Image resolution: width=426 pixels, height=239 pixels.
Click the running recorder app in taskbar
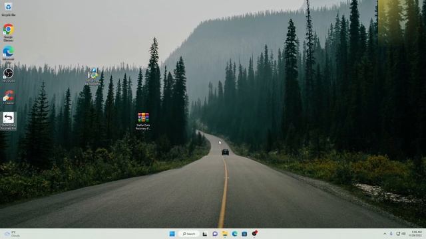pyautogui.click(x=254, y=234)
